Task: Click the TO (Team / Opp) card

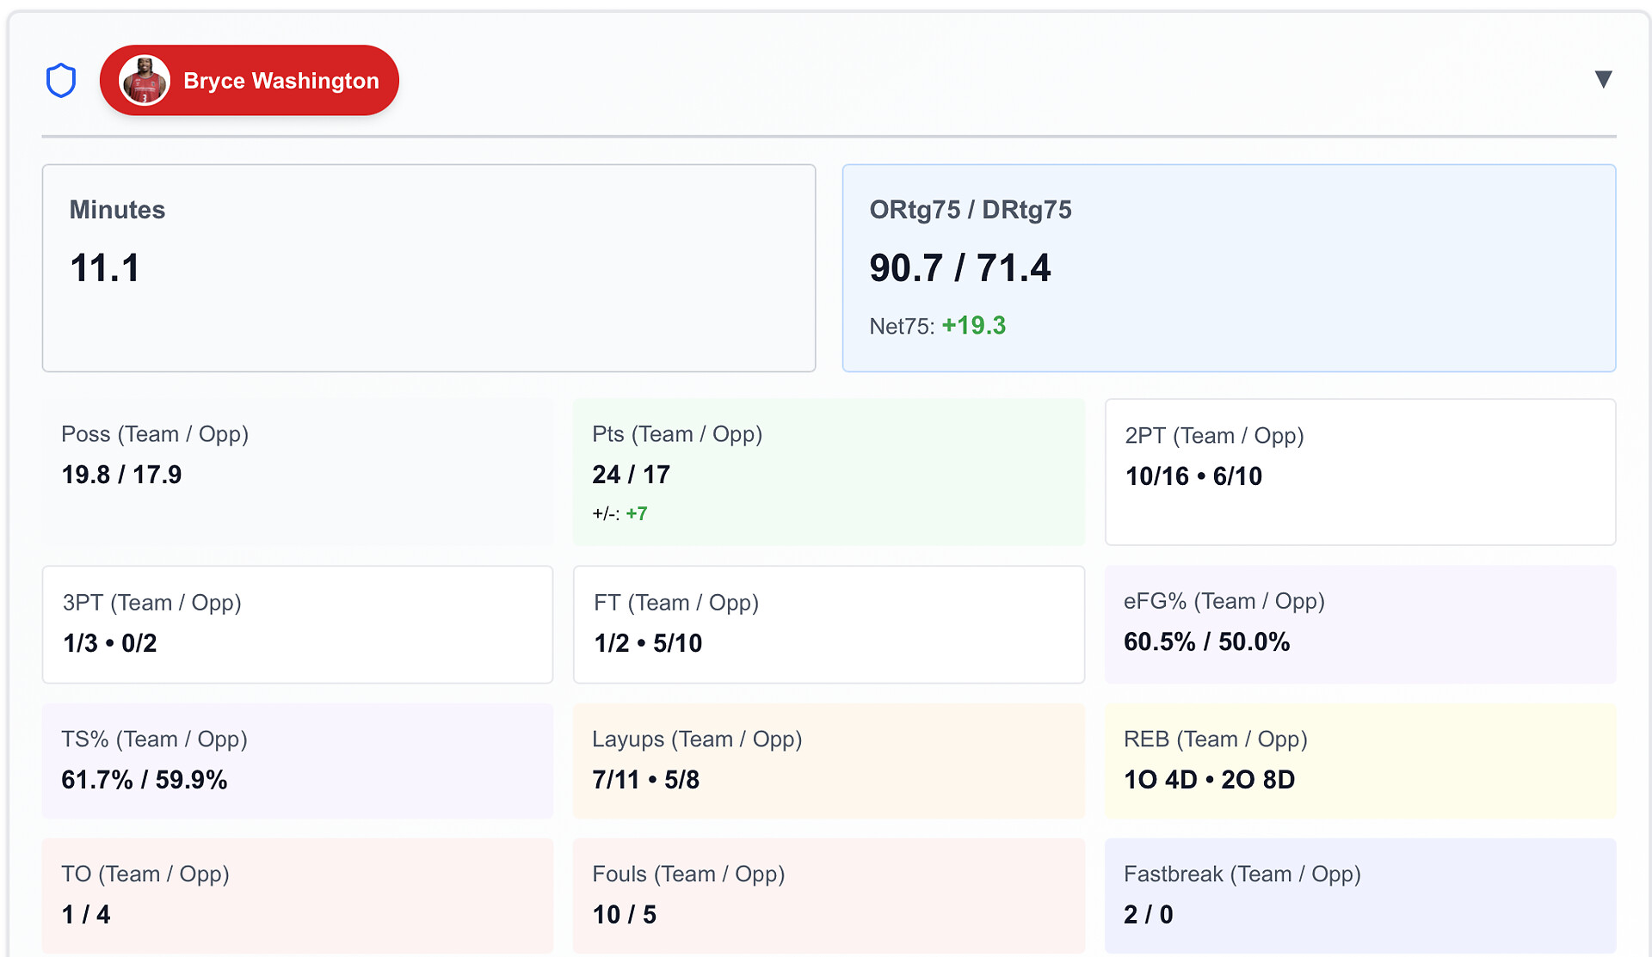Action: point(297,895)
